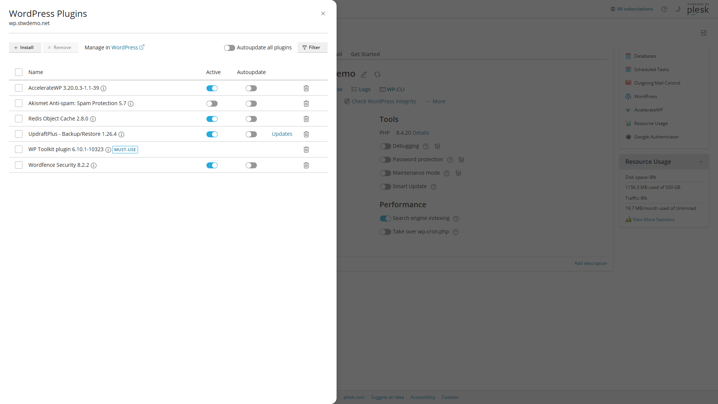Click Check WordPress Integrity
718x404 pixels.
pos(380,101)
